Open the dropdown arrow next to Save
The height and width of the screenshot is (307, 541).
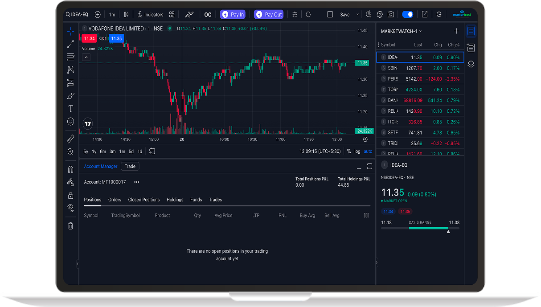[357, 15]
